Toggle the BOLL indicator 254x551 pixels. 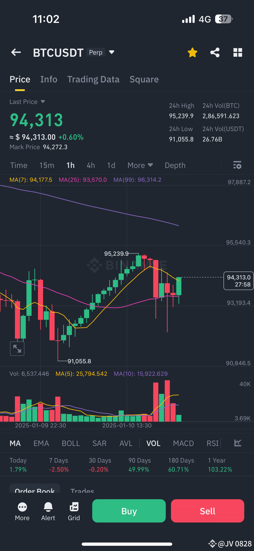pos(70,443)
